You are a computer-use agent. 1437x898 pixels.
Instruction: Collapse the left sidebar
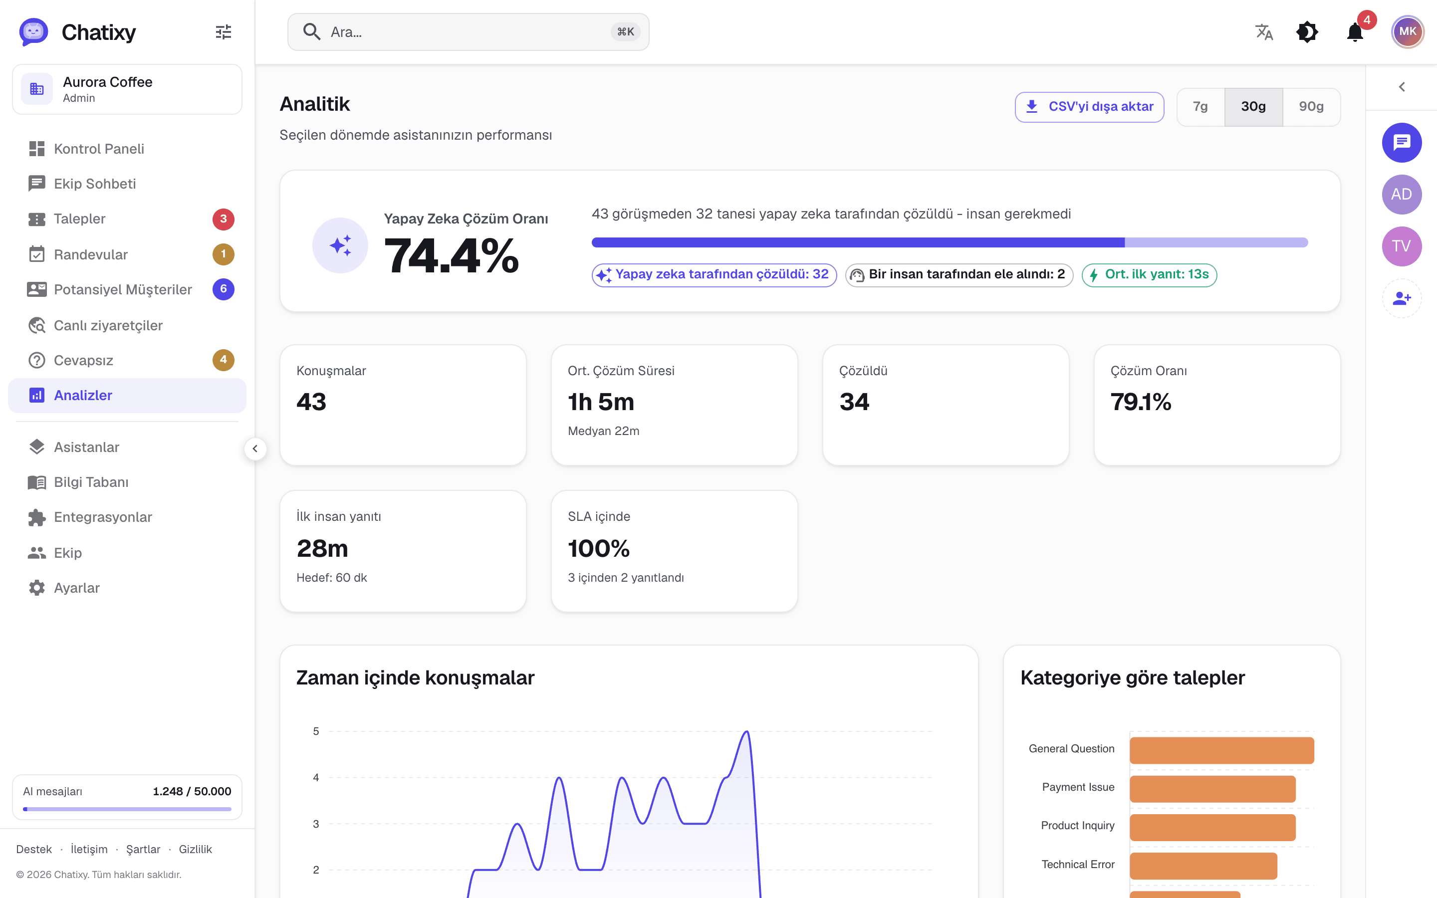click(x=255, y=449)
